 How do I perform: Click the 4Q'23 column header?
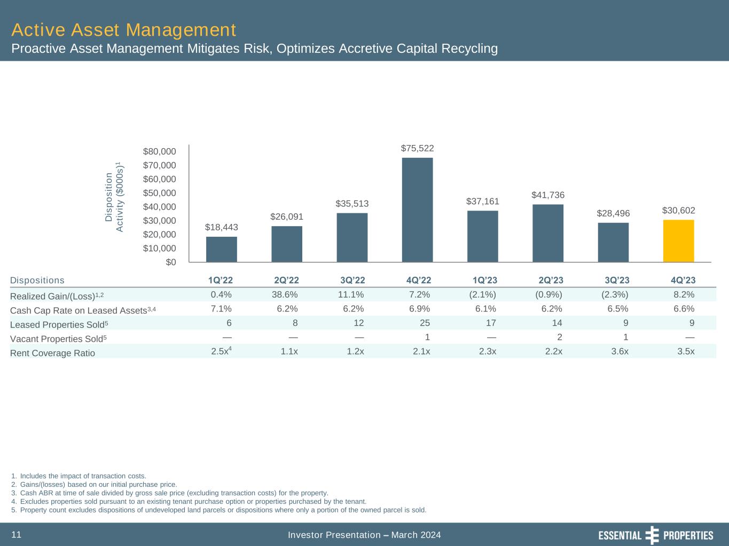pos(683,280)
